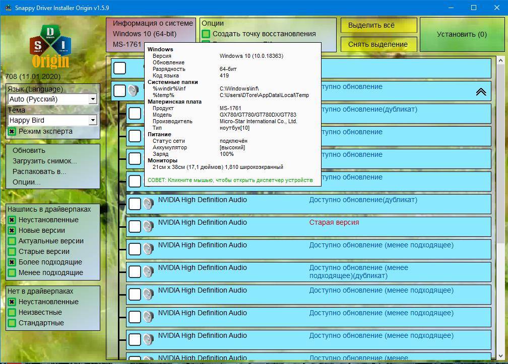Viewport: 508px width, 364px height.
Task: Enable 'Менее подходящие' filter
Action: point(12,273)
